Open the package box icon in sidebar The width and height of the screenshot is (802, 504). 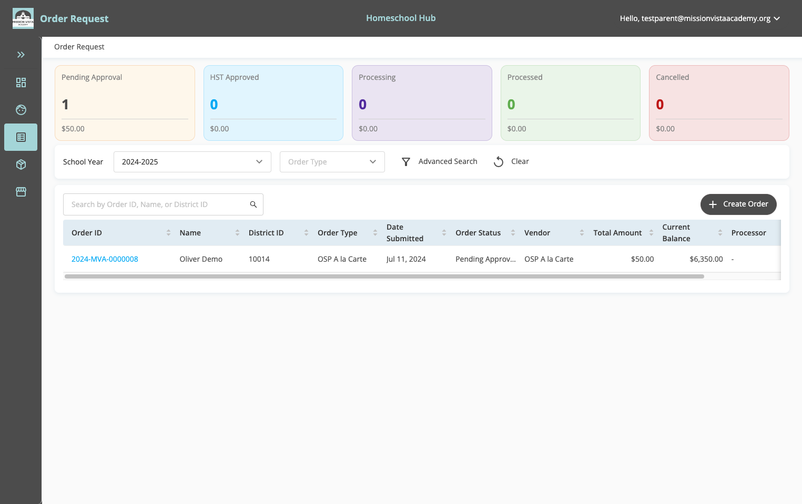tap(21, 164)
